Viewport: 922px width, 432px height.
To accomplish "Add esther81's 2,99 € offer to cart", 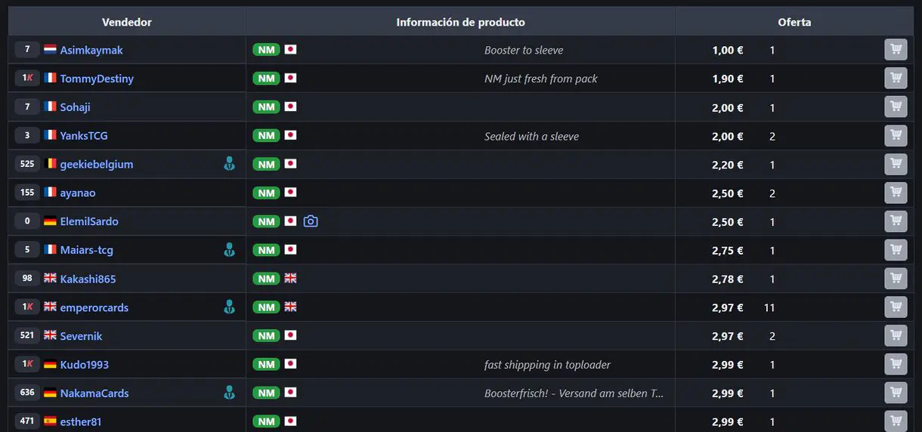I will point(896,421).
